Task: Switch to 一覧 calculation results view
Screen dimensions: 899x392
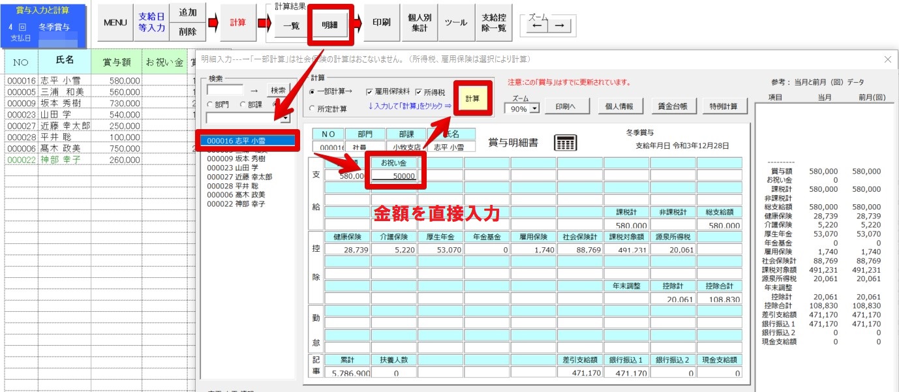Action: coord(291,25)
